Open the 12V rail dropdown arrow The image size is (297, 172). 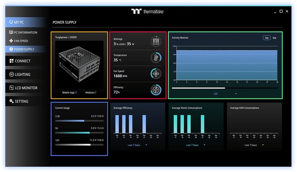236,94
